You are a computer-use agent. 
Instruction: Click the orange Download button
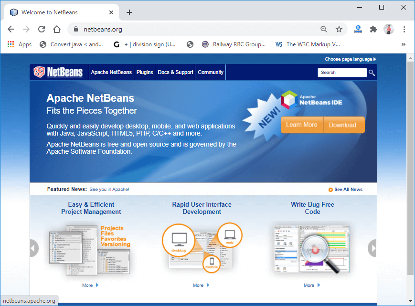pyautogui.click(x=343, y=125)
